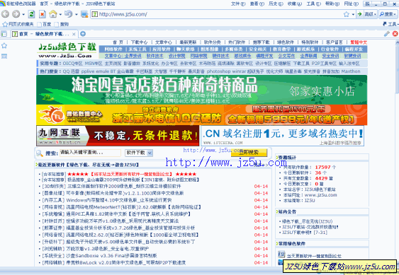The image size is (399, 275).
Task: Reload the page with the green Refresh icon
Action: (32, 14)
